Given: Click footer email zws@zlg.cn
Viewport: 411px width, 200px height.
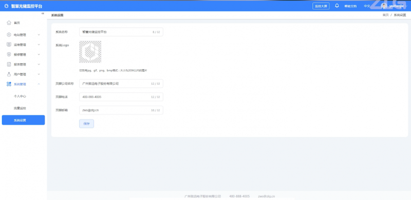Looking at the screenshot, I should [x=266, y=196].
